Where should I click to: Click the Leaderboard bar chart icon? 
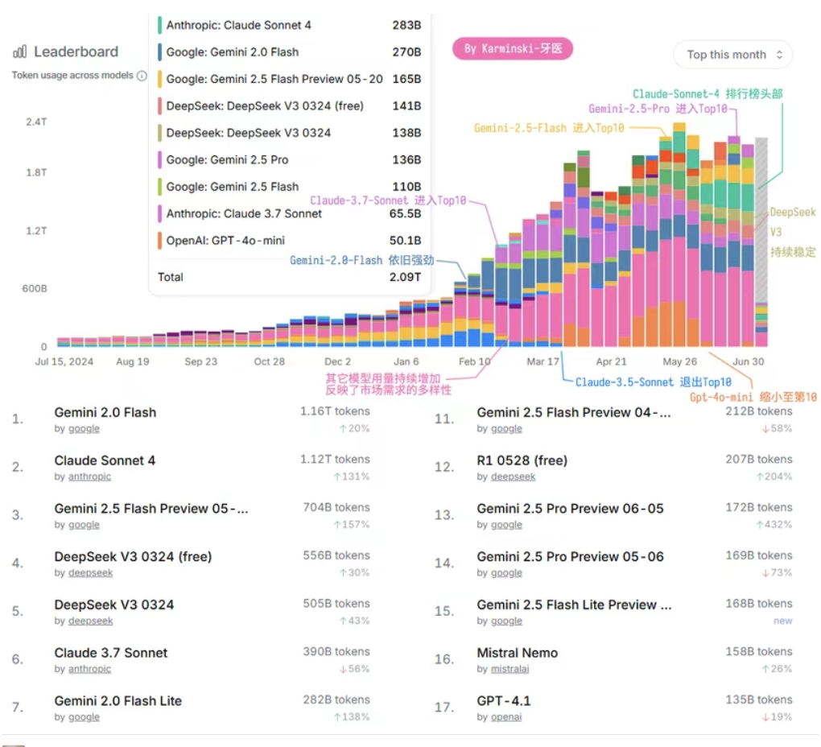point(20,52)
